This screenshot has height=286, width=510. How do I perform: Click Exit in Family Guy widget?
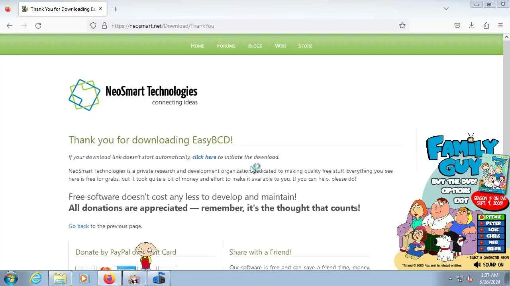(461, 200)
